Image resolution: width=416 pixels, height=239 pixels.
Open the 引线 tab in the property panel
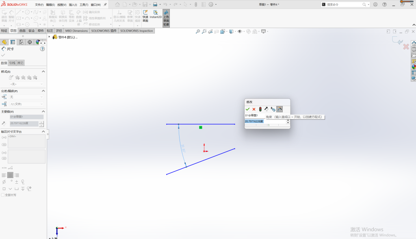tap(12, 63)
